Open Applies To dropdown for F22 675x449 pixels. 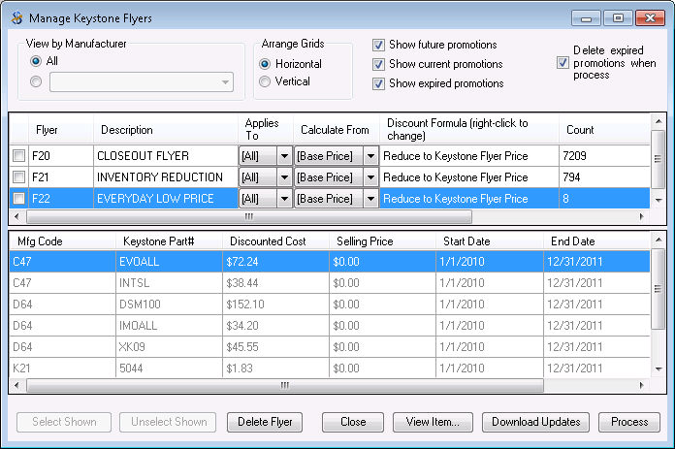pos(283,199)
